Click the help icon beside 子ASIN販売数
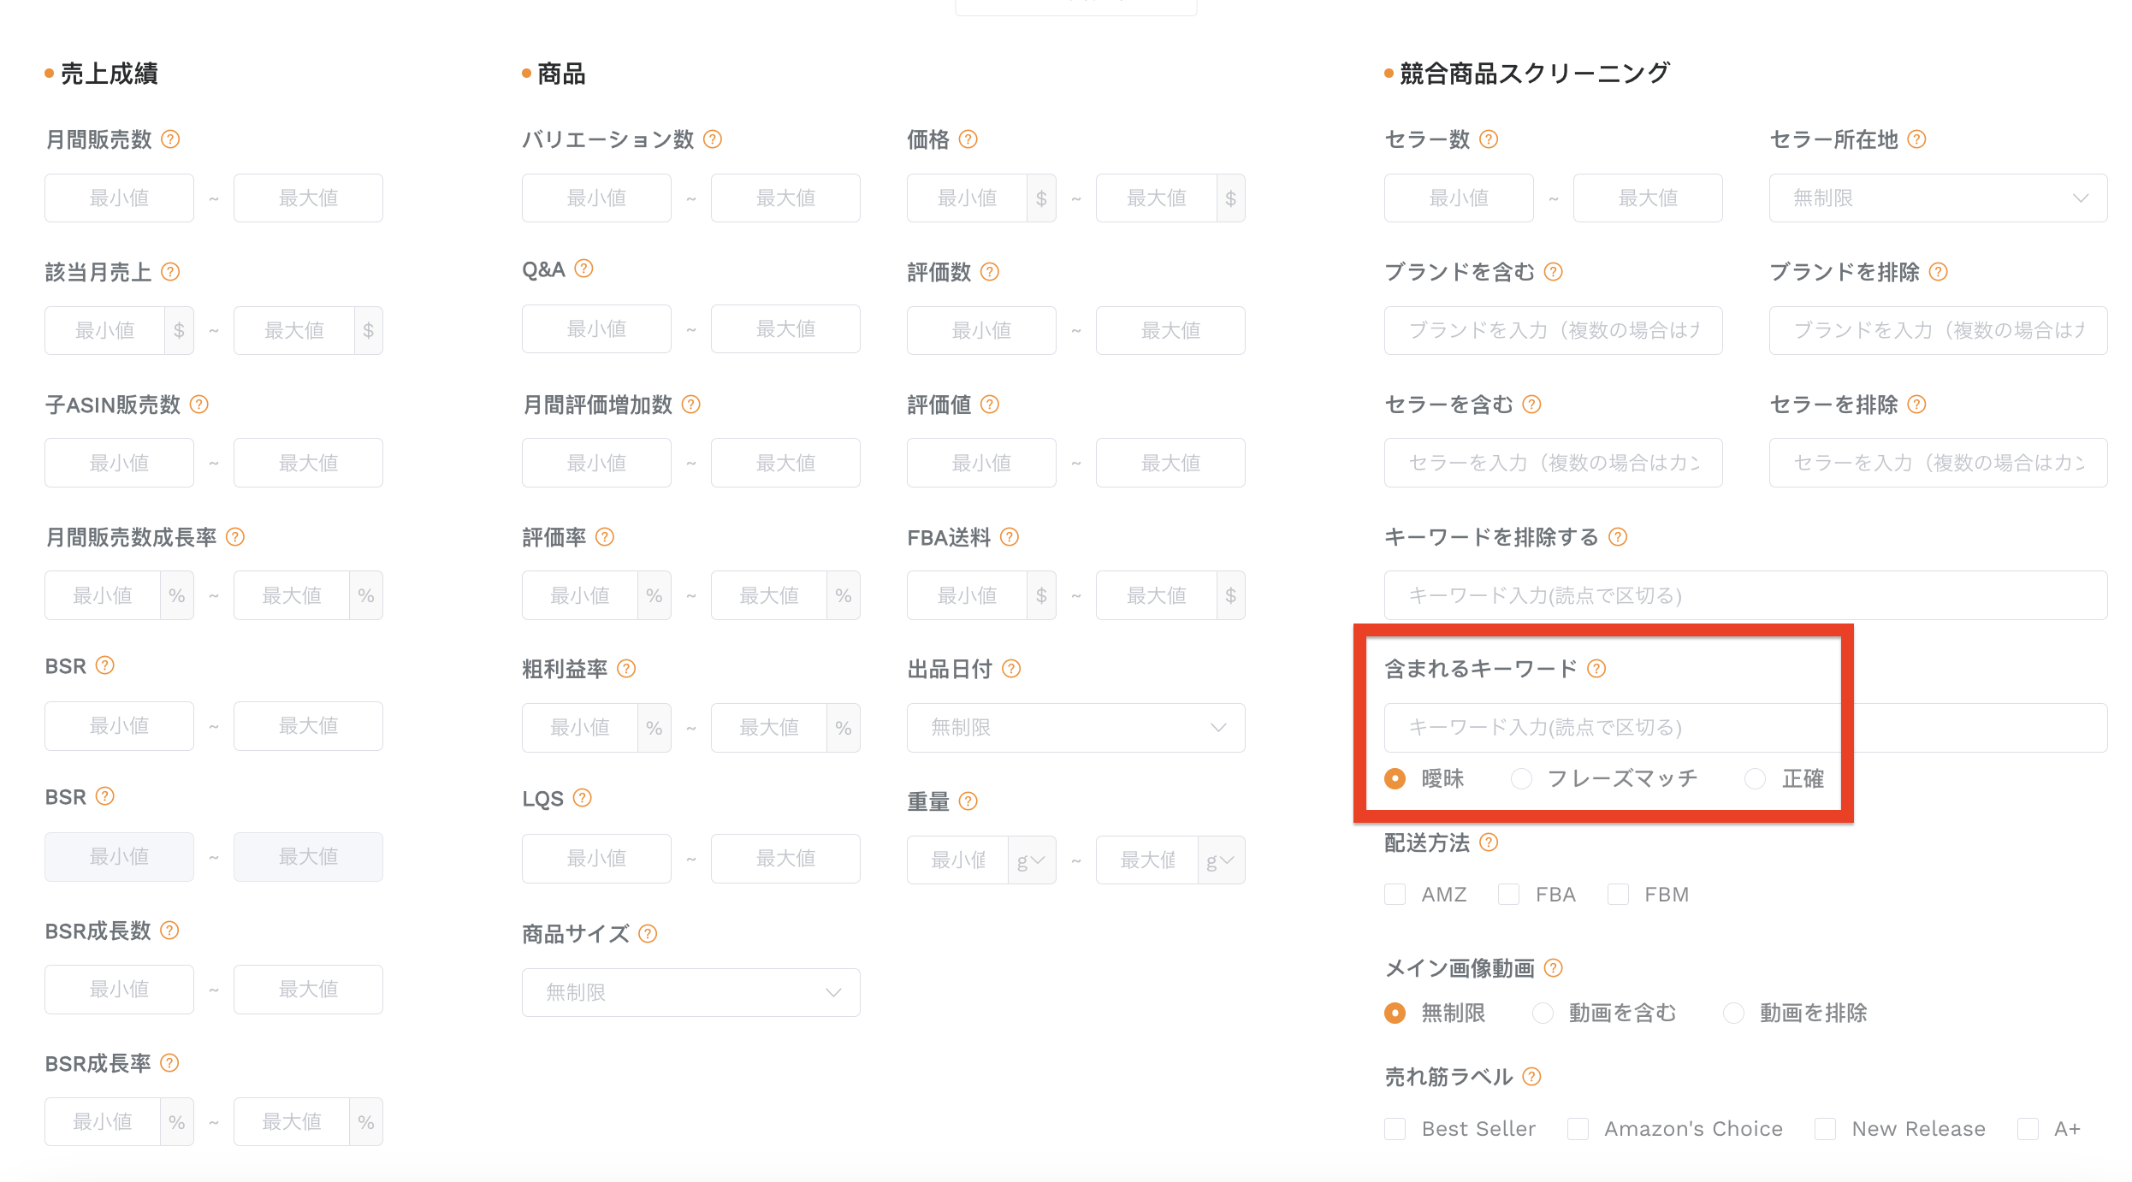2132x1182 pixels. pyautogui.click(x=198, y=404)
